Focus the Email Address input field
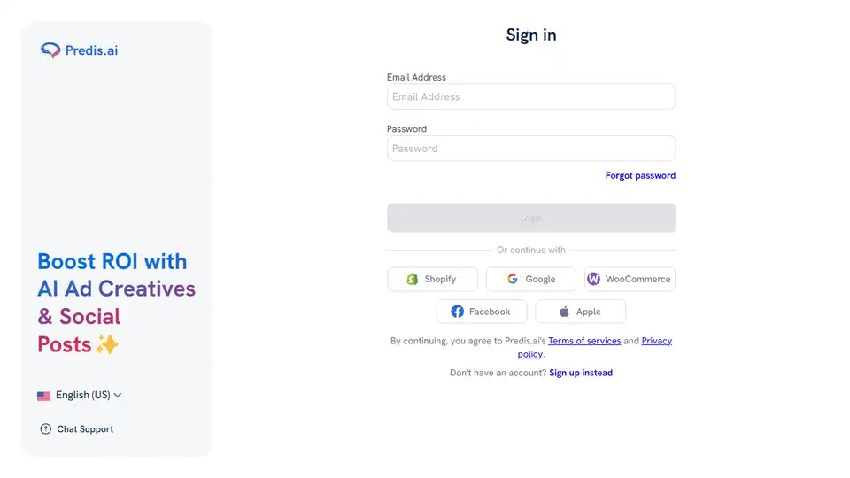850x478 pixels. 531,96
